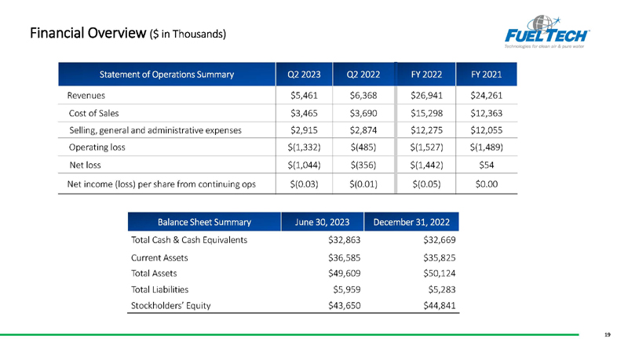Screen dimensions: 628x353
Task: Select the Q2 2022 column header
Action: click(x=363, y=75)
